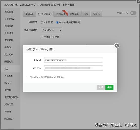Screen dimensions: 140x130
Task: Switch to the 宝塔SSL tab
Action: click(x=29, y=14)
